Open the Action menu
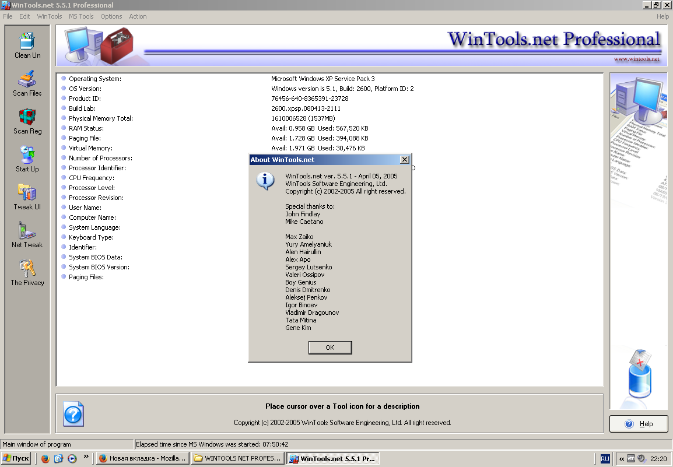Image resolution: width=673 pixels, height=467 pixels. tap(138, 16)
